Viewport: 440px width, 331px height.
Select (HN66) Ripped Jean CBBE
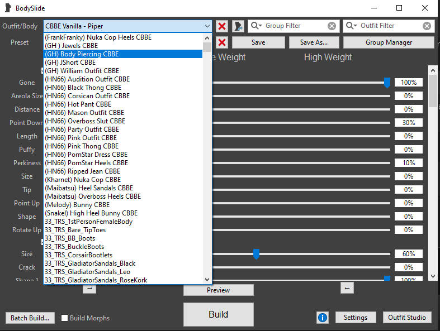[123, 171]
